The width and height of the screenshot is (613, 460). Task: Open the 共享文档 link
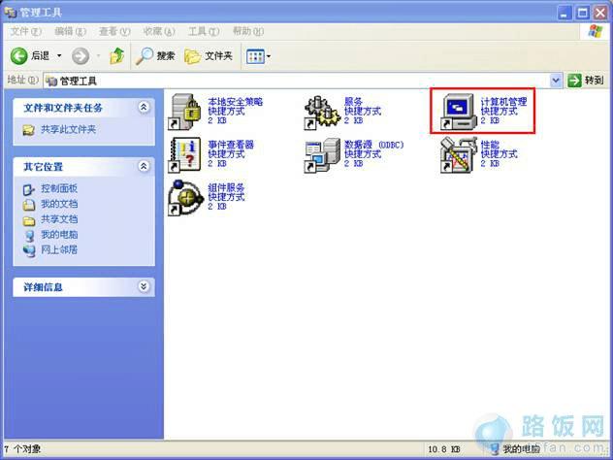(x=59, y=219)
